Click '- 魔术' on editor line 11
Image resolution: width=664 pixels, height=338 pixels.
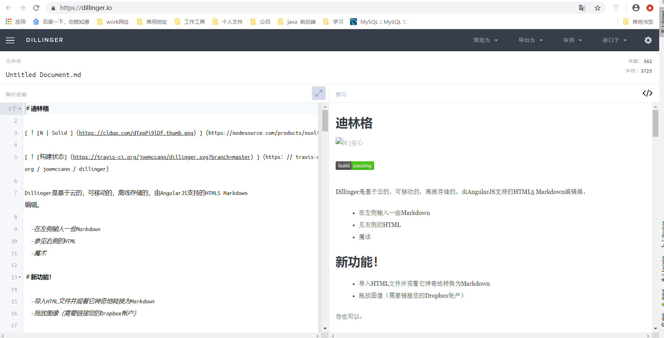[x=39, y=253]
